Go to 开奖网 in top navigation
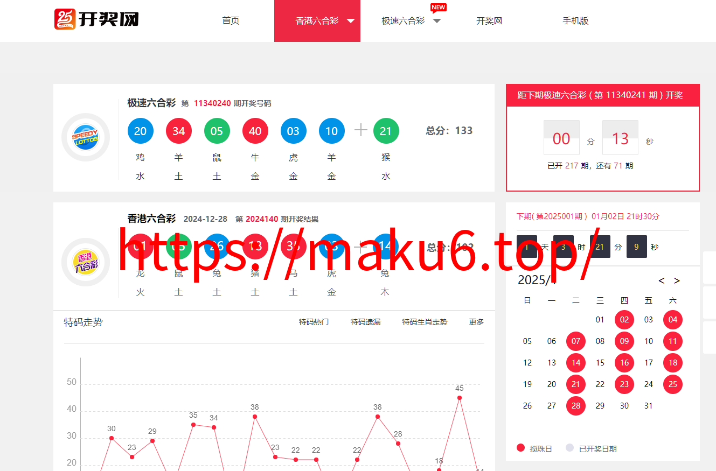The width and height of the screenshot is (716, 471). (489, 21)
